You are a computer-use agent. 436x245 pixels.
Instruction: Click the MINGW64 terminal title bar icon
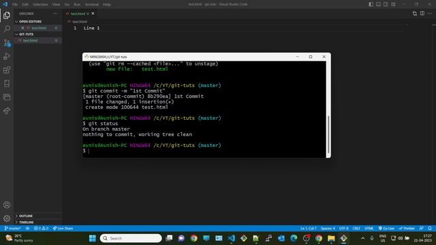tap(87, 56)
